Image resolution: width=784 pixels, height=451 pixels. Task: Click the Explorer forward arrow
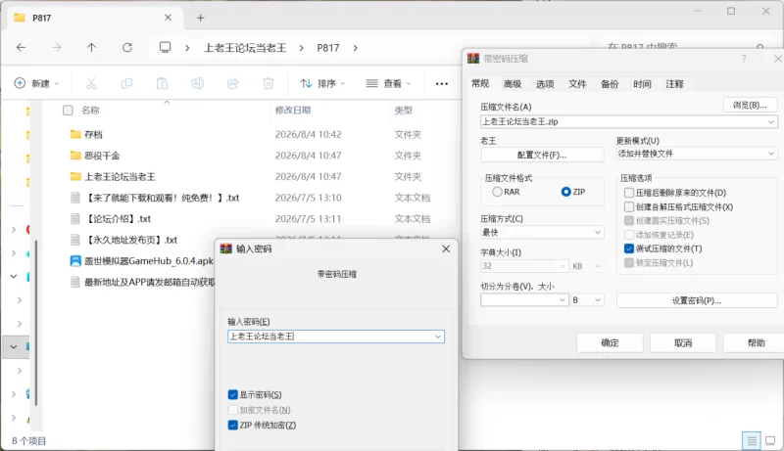coord(57,47)
